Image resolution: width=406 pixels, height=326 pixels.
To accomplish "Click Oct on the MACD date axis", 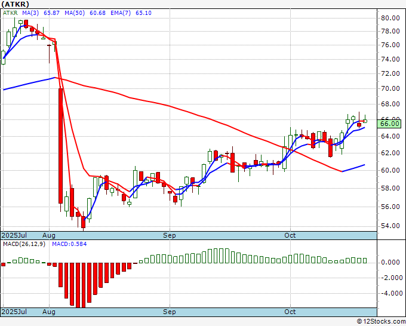I will (290, 312).
